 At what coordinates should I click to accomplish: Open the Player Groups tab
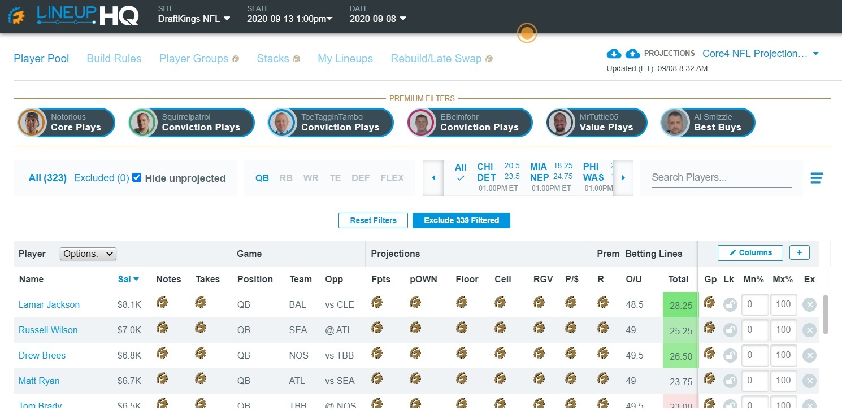pos(199,59)
